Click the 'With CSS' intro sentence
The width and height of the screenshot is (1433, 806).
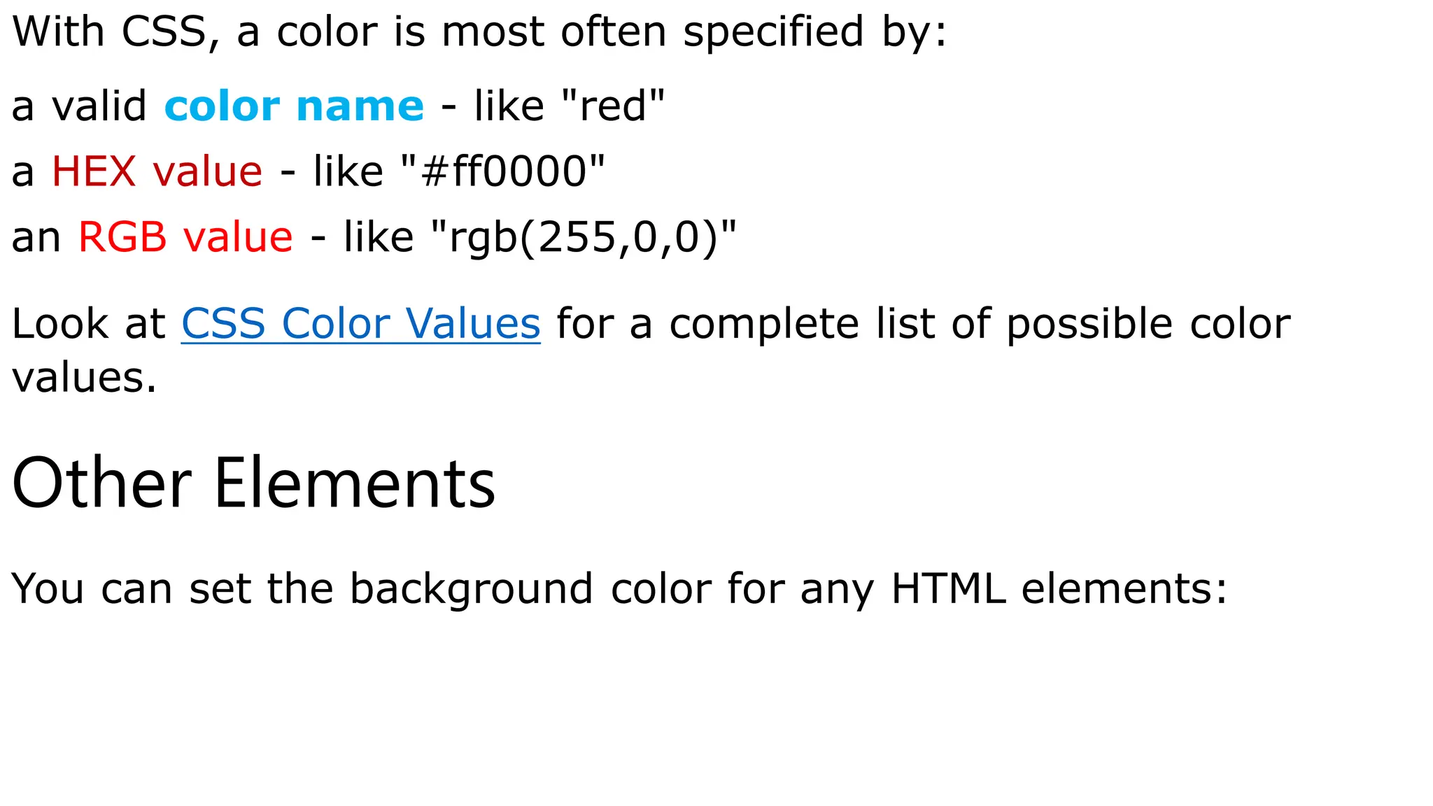click(x=480, y=32)
